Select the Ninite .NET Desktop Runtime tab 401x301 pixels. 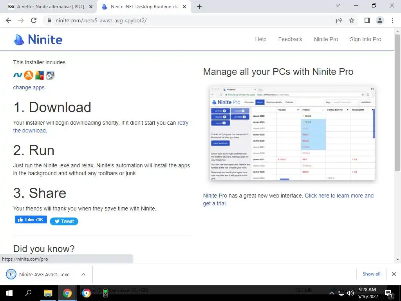point(143,7)
